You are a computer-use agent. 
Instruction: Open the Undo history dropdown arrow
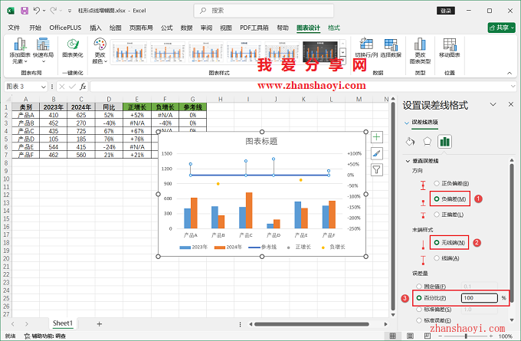pos(44,11)
